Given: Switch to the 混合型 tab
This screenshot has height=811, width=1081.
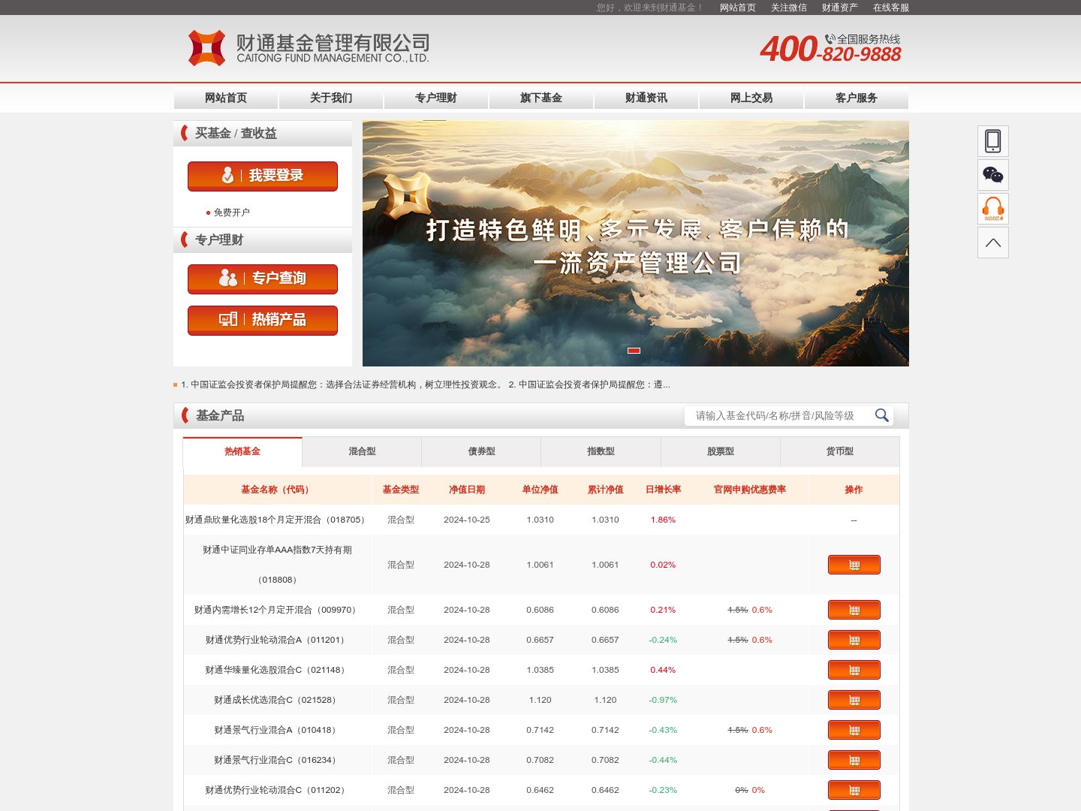Looking at the screenshot, I should [x=362, y=451].
